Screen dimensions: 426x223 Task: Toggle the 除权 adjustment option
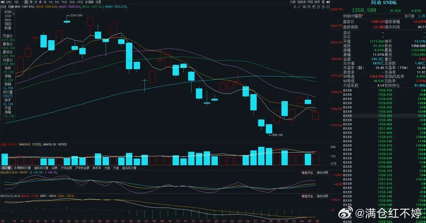pyautogui.click(x=317, y=2)
